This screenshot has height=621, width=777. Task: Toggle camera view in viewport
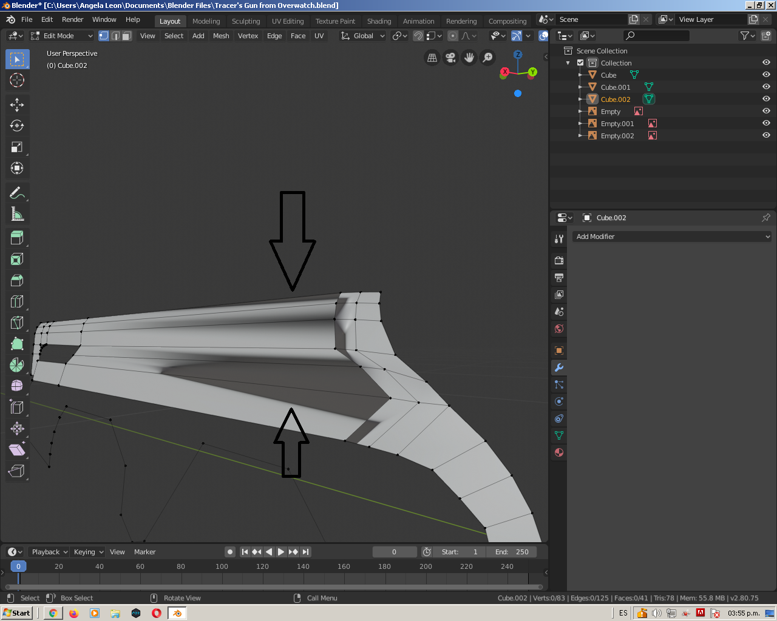coord(450,58)
